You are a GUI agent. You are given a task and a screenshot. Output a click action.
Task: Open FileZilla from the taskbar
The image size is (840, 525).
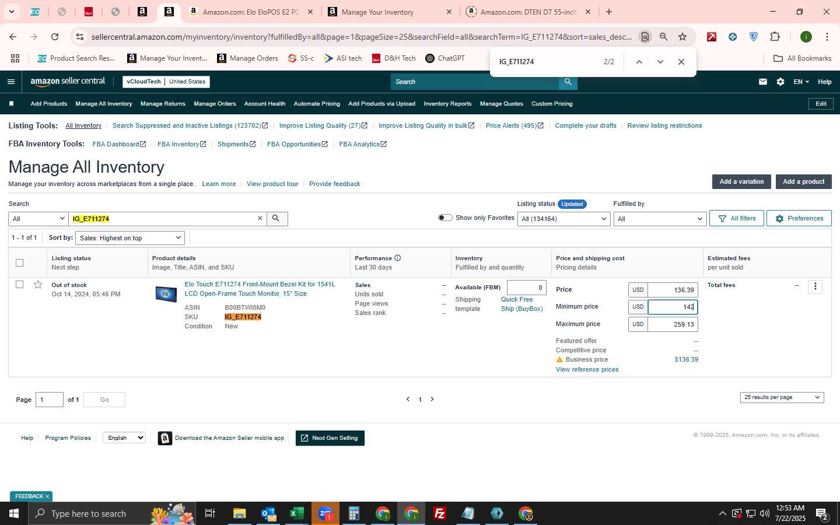pyautogui.click(x=440, y=513)
